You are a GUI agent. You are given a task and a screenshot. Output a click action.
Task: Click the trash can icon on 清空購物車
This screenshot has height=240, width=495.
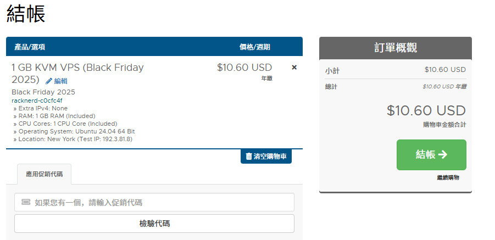point(249,157)
